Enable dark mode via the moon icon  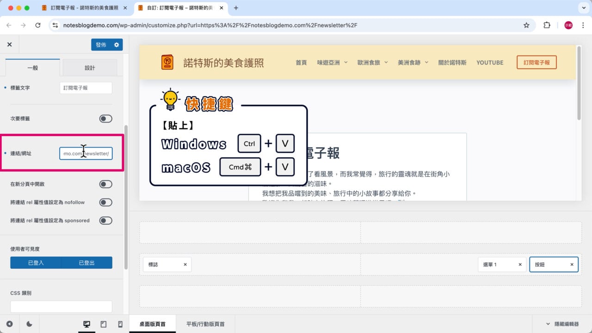(29, 324)
